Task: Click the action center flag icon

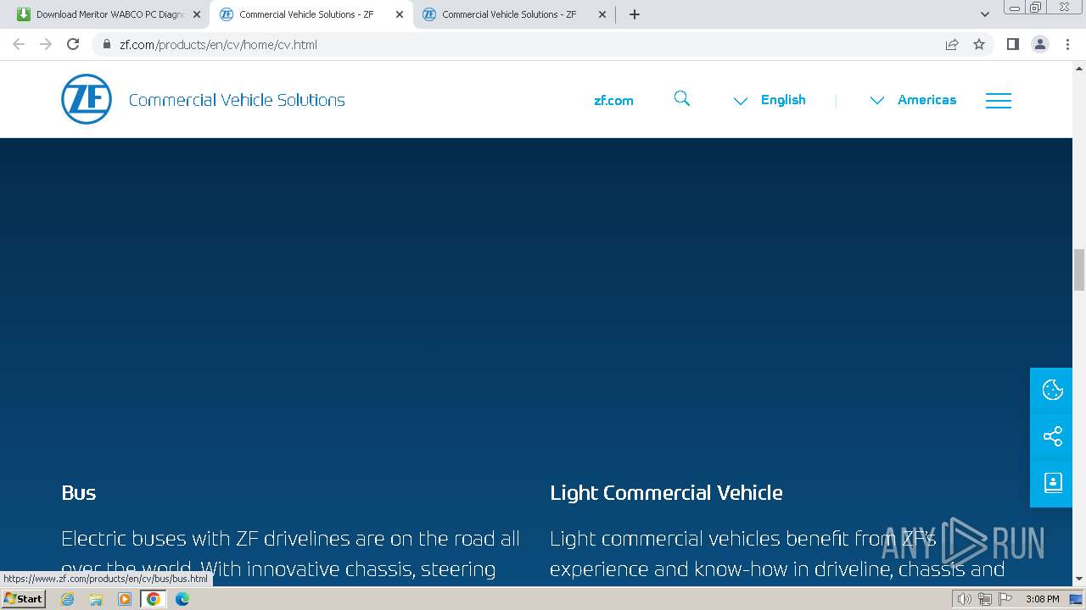Action: [x=1005, y=599]
